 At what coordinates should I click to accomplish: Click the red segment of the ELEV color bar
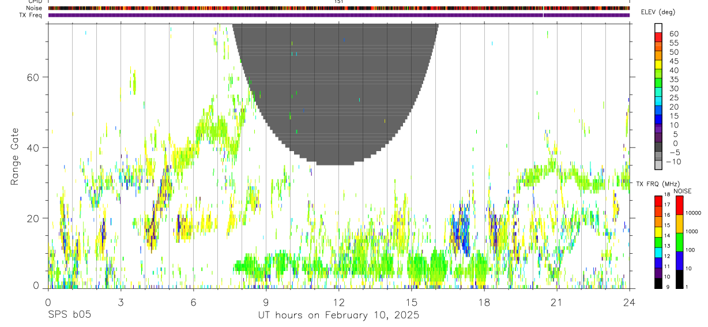[x=658, y=37]
